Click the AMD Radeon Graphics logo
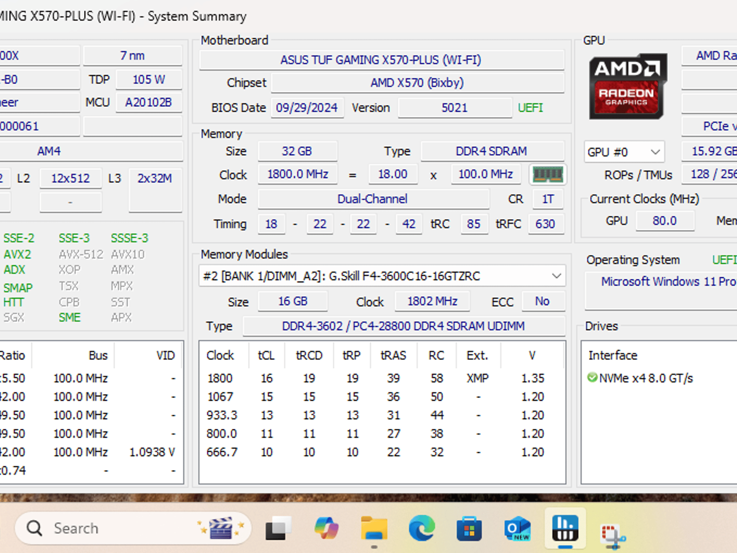Image resolution: width=737 pixels, height=553 pixels. tap(628, 86)
